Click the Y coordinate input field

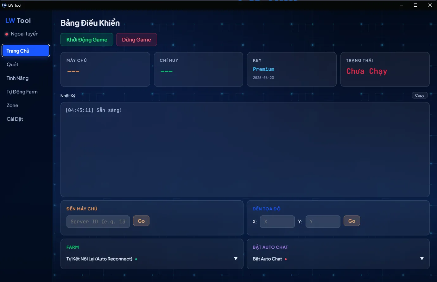pos(323,221)
